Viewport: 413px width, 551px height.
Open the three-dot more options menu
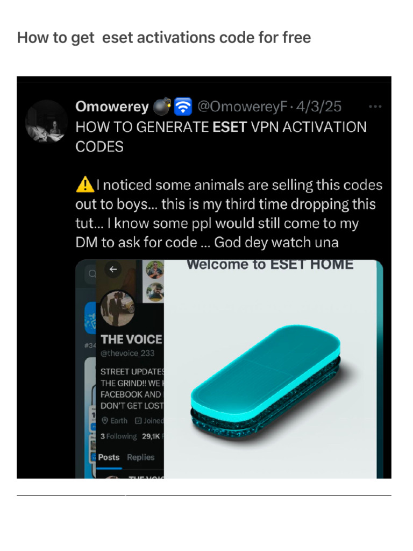[x=375, y=107]
